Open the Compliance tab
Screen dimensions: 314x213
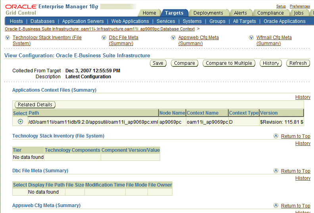pos(270,13)
